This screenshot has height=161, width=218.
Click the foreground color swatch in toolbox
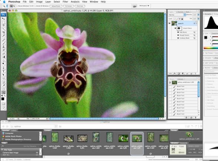tap(3, 99)
